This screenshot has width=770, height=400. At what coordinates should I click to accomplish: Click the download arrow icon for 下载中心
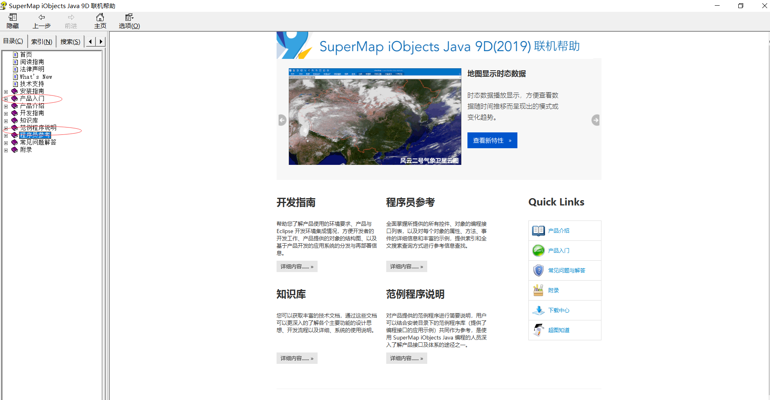point(539,310)
